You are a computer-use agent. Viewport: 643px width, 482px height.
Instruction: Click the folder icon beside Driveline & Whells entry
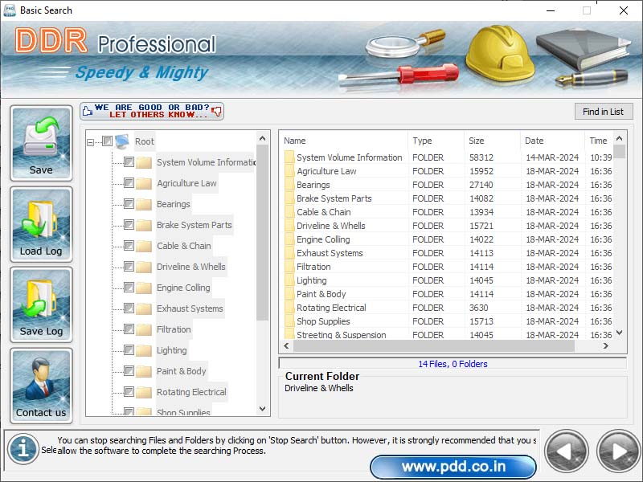tap(145, 267)
